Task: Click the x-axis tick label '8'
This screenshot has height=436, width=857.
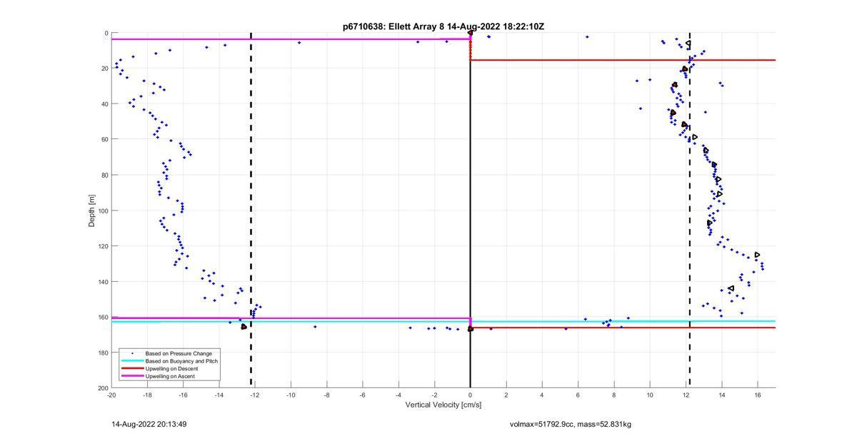Action: tap(614, 395)
